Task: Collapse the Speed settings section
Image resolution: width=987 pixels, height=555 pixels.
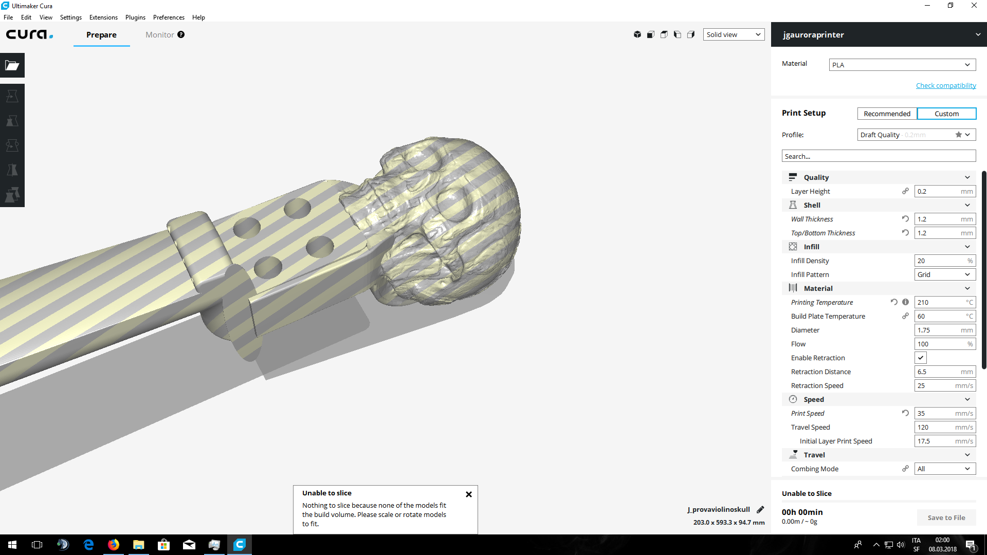Action: (879, 399)
